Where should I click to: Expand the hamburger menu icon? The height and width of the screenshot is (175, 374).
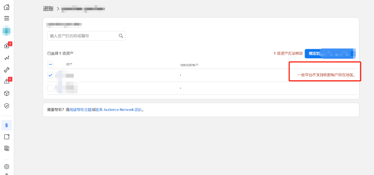point(7,18)
